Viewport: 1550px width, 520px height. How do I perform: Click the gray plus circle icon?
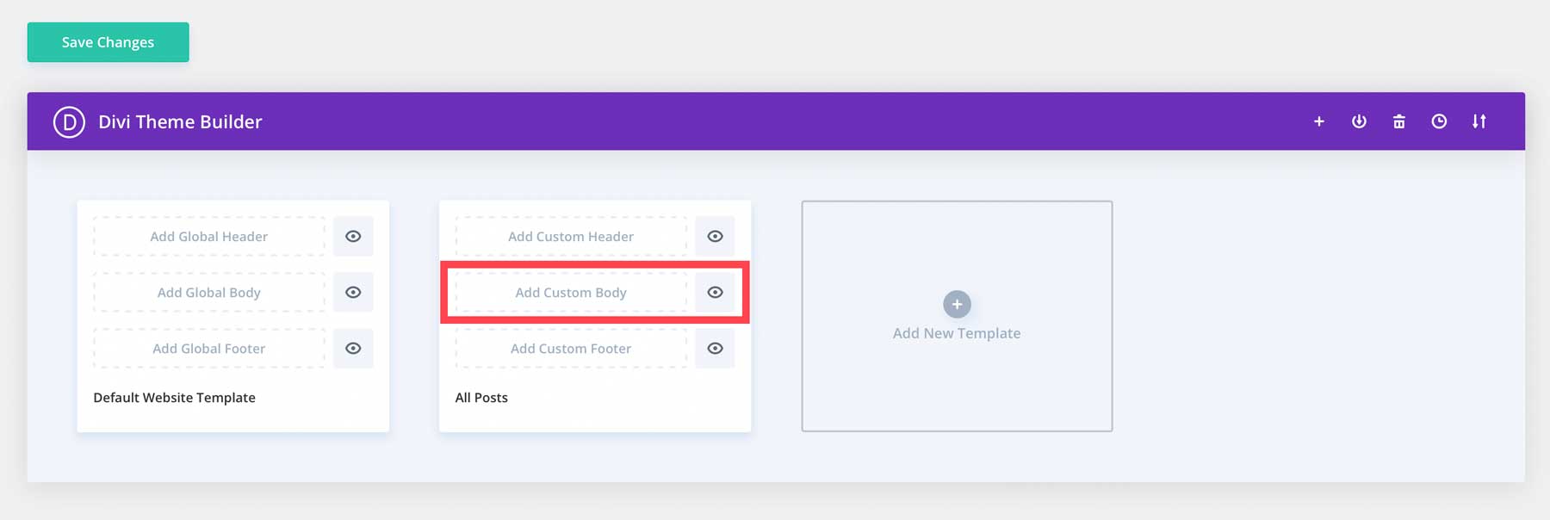point(957,304)
